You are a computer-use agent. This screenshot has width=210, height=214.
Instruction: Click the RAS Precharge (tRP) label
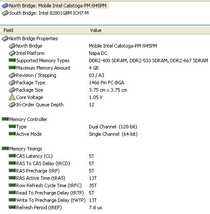click(38, 171)
